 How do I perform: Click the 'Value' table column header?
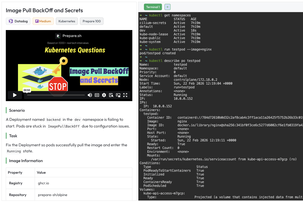pos(83,172)
